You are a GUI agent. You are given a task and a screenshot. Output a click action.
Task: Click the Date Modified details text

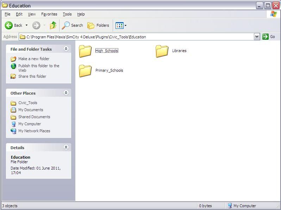pyautogui.click(x=36, y=171)
